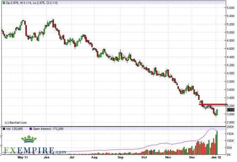The image size is (237, 162).
Task: Click the 'Vol: 125,685' label
Action: 14,129
